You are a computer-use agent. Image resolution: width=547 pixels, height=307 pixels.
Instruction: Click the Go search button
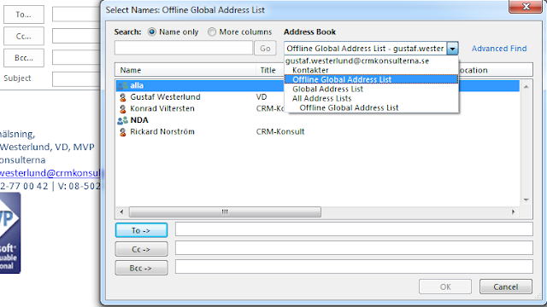pyautogui.click(x=265, y=49)
